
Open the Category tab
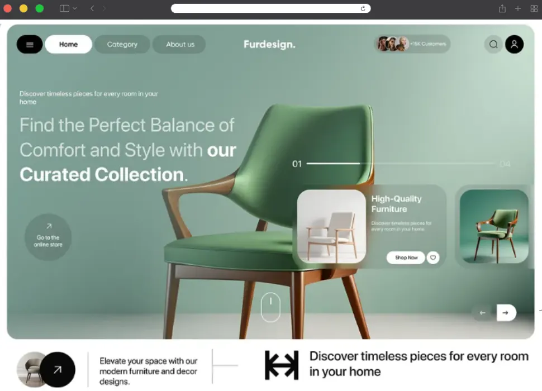(122, 44)
